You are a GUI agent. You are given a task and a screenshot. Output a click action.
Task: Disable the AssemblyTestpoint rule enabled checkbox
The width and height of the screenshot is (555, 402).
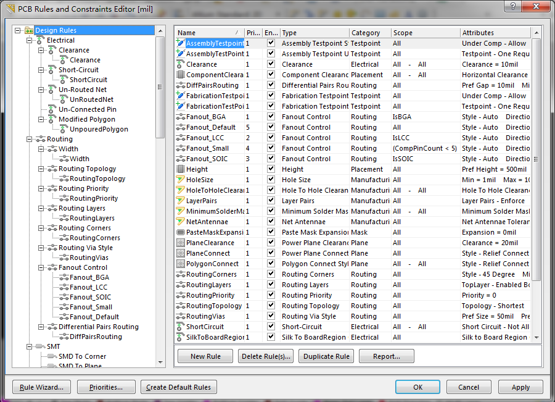coord(271,43)
